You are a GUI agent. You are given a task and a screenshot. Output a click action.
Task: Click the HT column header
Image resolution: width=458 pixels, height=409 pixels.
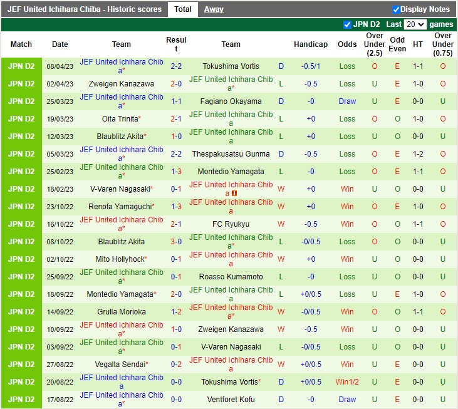418,44
